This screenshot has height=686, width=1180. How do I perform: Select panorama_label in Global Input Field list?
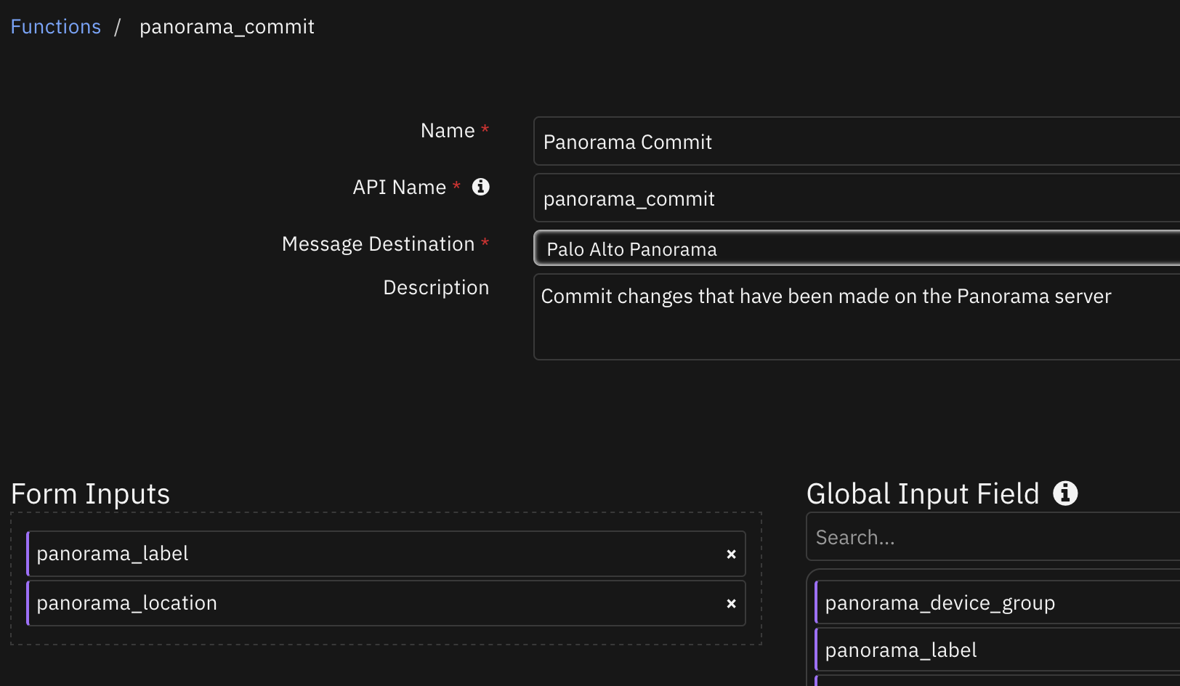998,650
